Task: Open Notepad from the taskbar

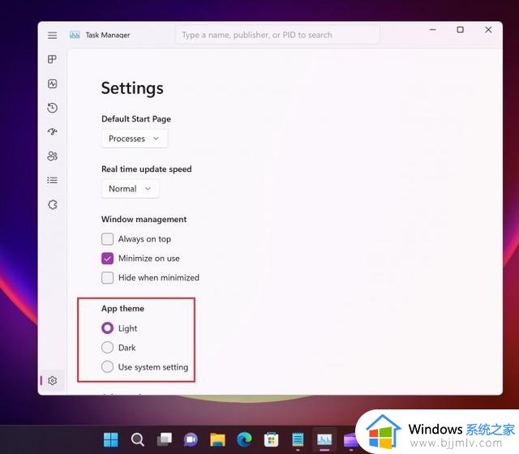Action: click(298, 439)
